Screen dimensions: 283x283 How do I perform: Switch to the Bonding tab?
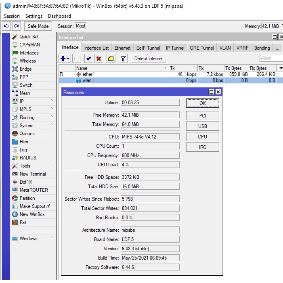(x=262, y=48)
